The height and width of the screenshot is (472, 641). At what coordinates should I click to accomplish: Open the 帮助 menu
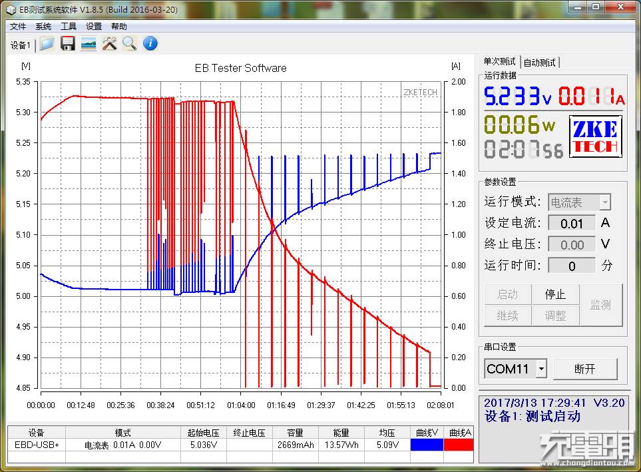[119, 27]
